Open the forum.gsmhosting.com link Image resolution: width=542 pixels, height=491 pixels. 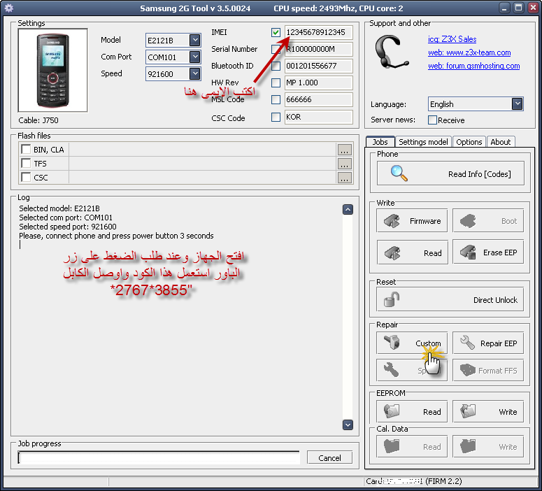click(x=474, y=66)
